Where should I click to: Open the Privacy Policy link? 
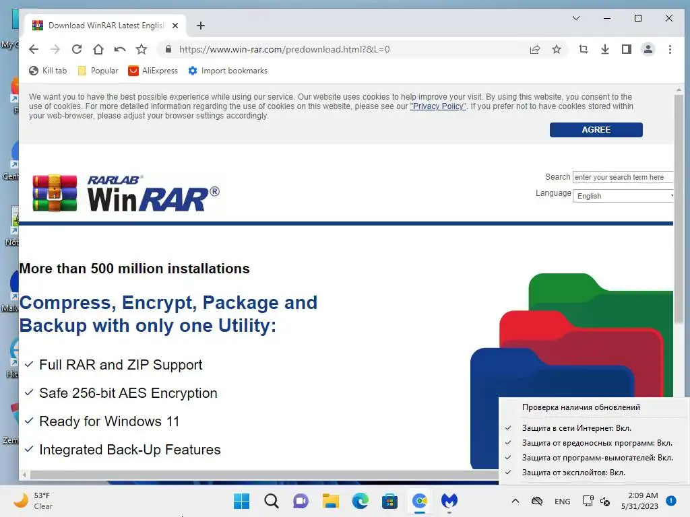(x=438, y=106)
